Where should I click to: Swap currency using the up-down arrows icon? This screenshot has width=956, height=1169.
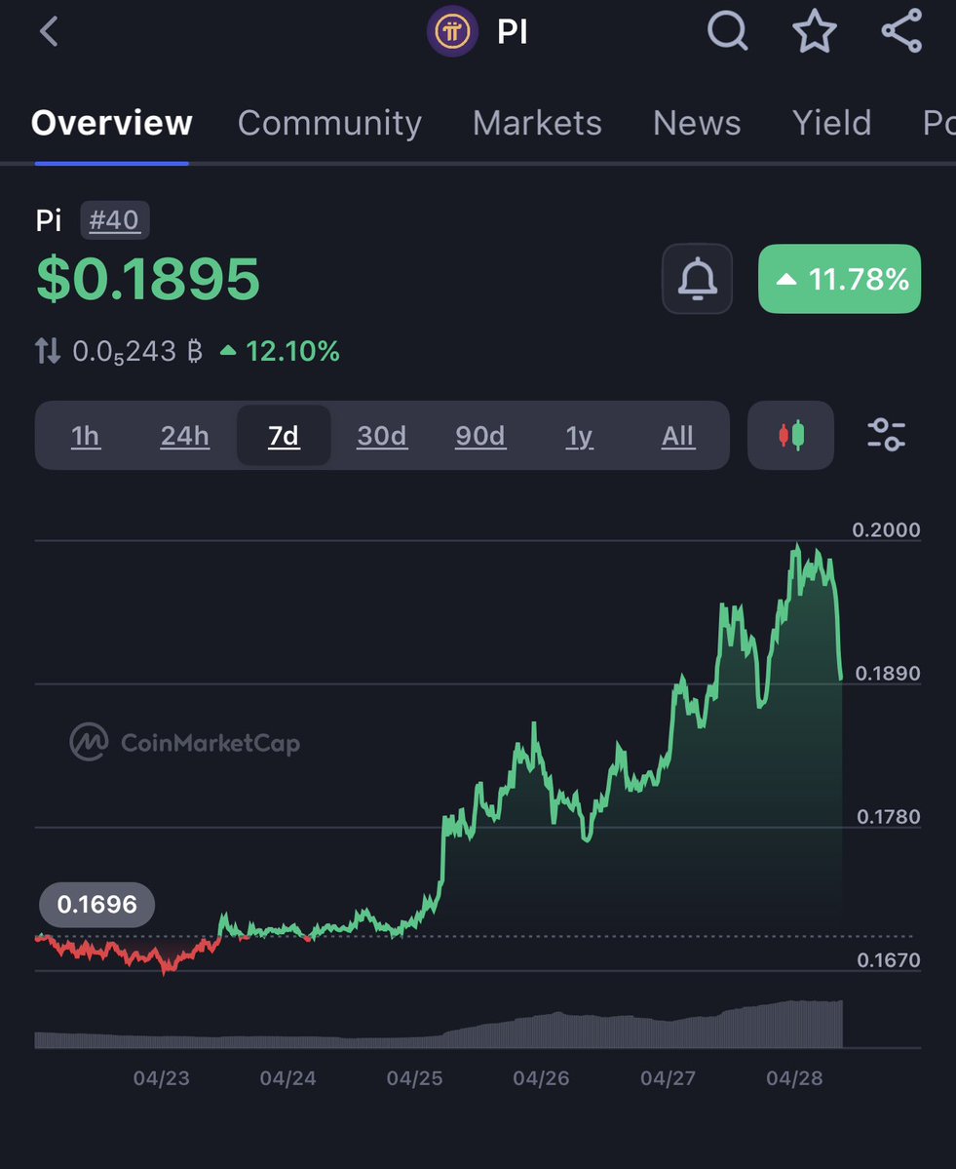pyautogui.click(x=48, y=350)
